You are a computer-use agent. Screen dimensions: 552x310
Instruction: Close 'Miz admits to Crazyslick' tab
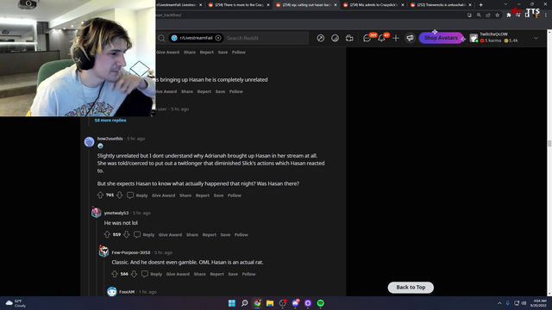point(403,5)
